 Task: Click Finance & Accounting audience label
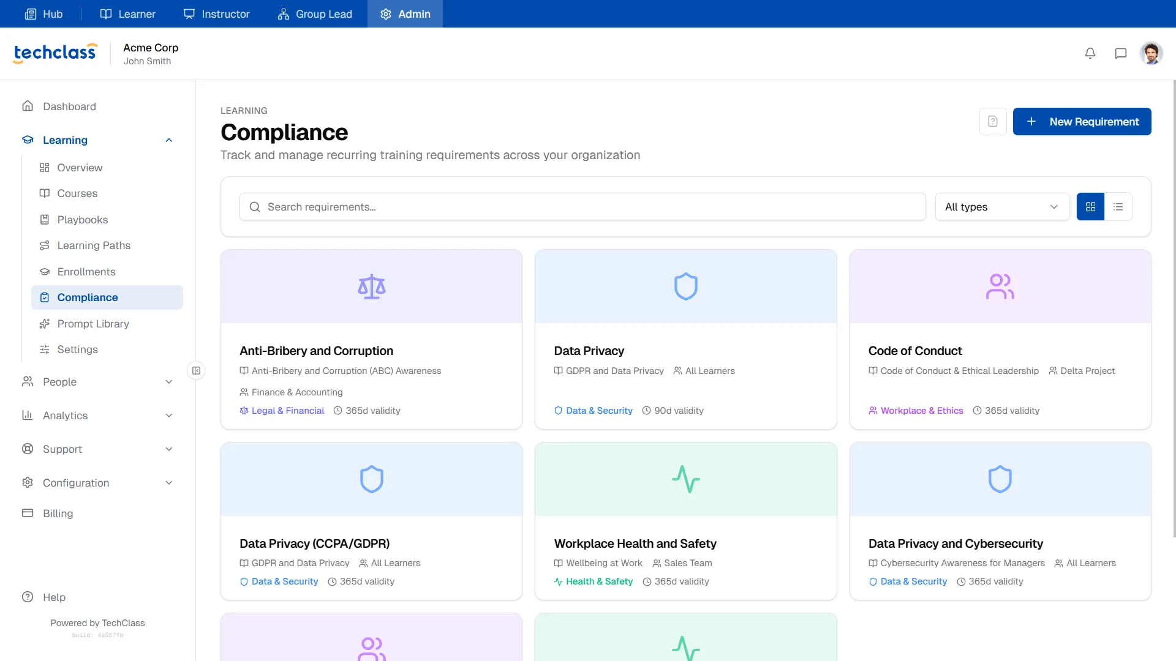tap(291, 392)
